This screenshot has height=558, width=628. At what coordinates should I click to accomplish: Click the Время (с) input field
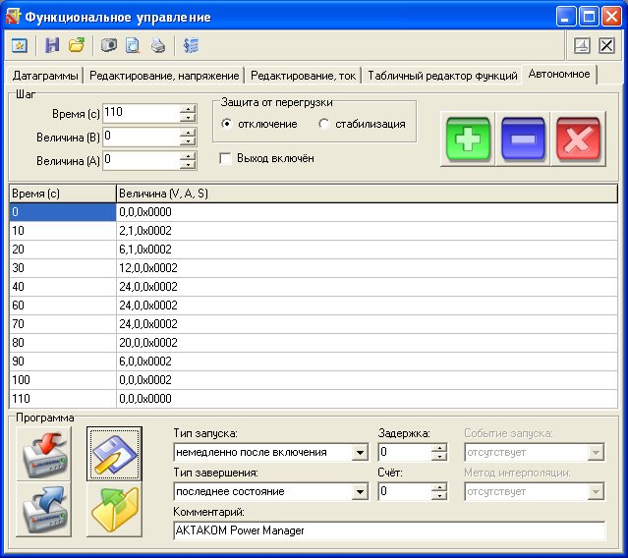point(142,113)
